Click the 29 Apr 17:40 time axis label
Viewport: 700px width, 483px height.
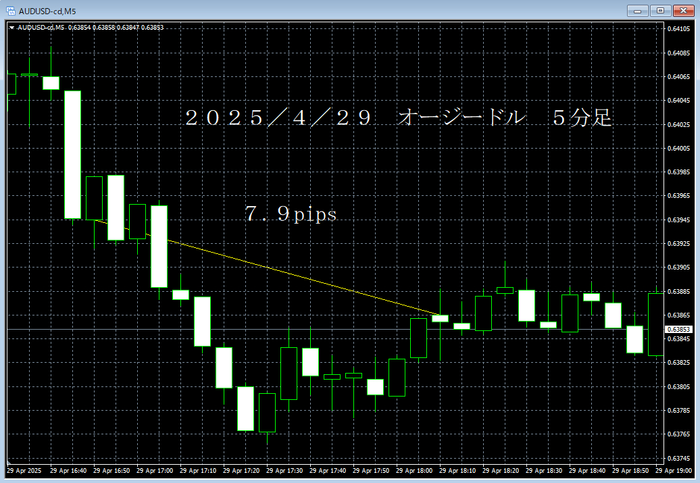[328, 470]
